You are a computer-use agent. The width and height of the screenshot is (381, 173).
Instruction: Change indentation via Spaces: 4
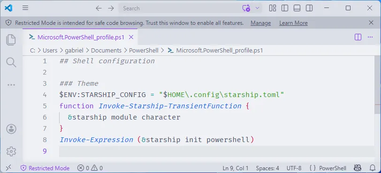[267, 168]
